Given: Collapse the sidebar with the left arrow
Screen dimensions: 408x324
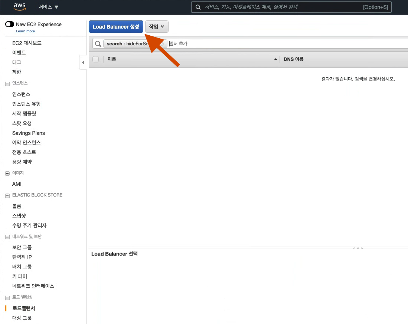Looking at the screenshot, I should tap(83, 62).
